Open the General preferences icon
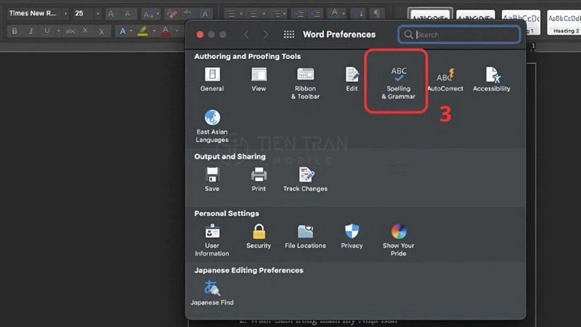This screenshot has height=327, width=581. 212,78
